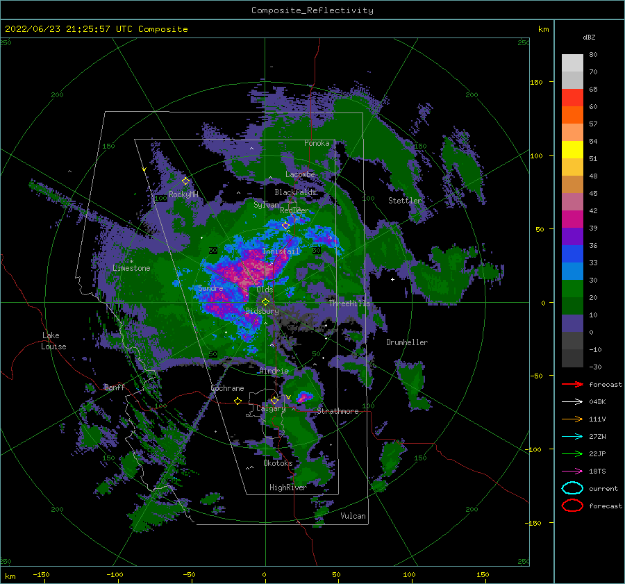Viewport: 625px width, 584px height.
Task: Click the Didsbury city label
Action: point(262,311)
